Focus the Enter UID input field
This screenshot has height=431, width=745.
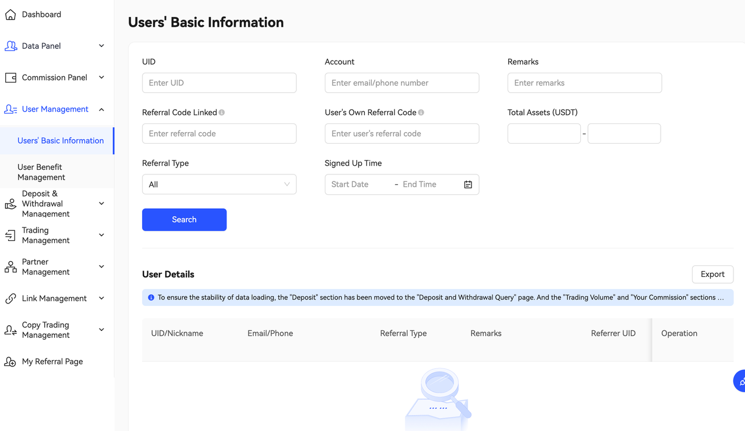tap(219, 83)
